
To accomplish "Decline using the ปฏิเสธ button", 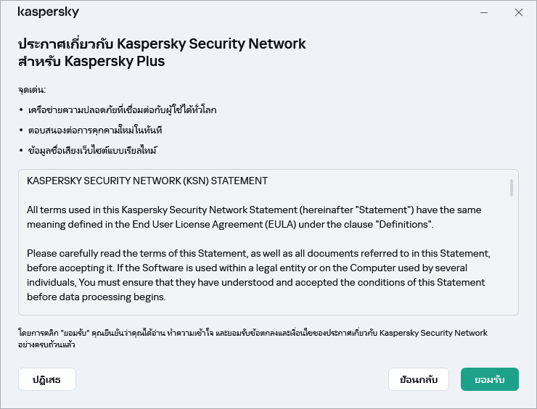I will point(46,379).
